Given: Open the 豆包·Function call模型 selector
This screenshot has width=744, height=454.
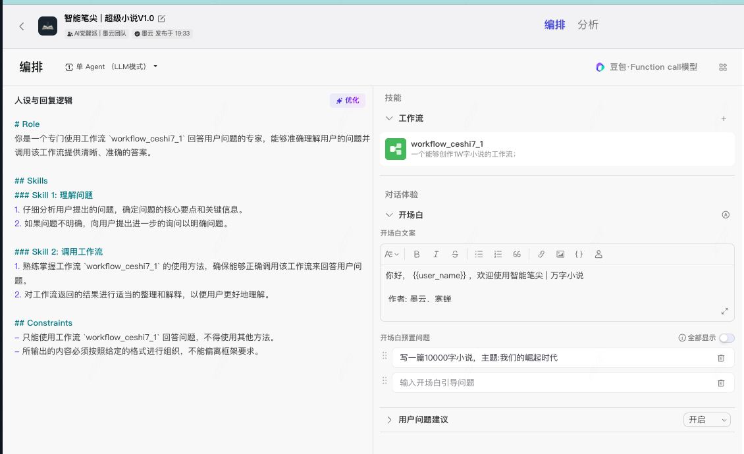Looking at the screenshot, I should [647, 67].
